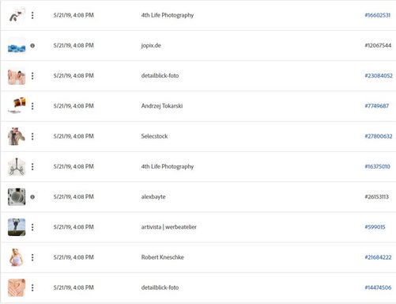Screen dimensions: 396x304
Task: Open three-dot menu for Selecstock row
Action: tap(32, 136)
